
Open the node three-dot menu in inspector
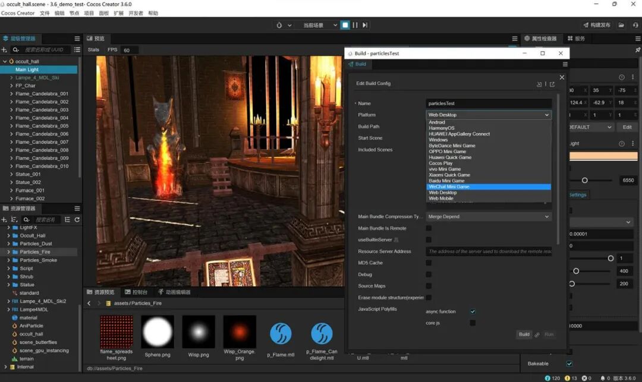(x=632, y=77)
